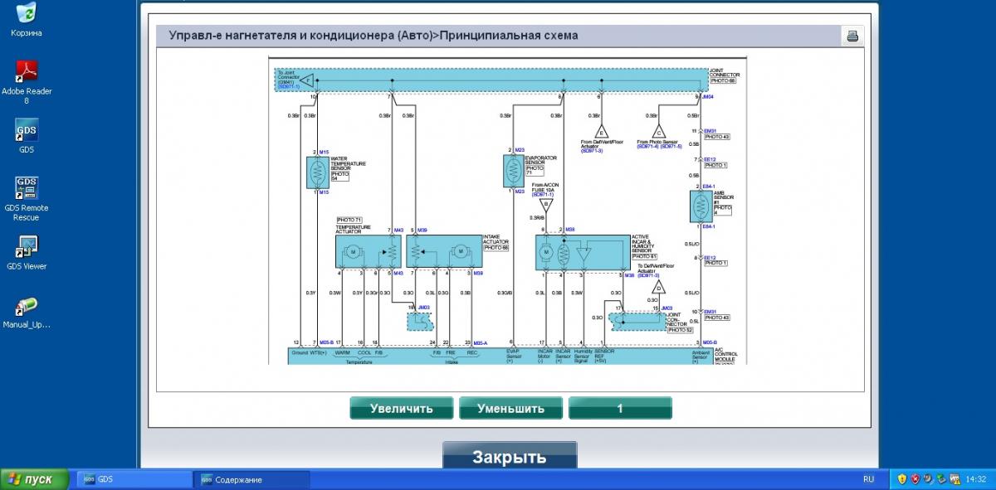Click the connector C triangle symbol
This screenshot has height=490, width=996.
click(659, 132)
